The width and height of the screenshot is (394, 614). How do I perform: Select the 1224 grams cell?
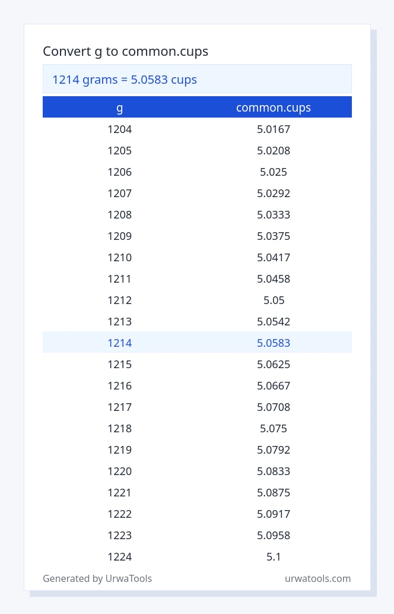point(120,557)
